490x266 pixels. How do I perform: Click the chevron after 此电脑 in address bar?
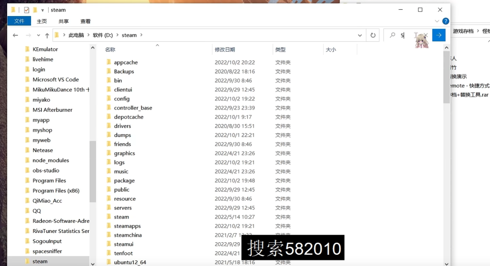pos(89,35)
